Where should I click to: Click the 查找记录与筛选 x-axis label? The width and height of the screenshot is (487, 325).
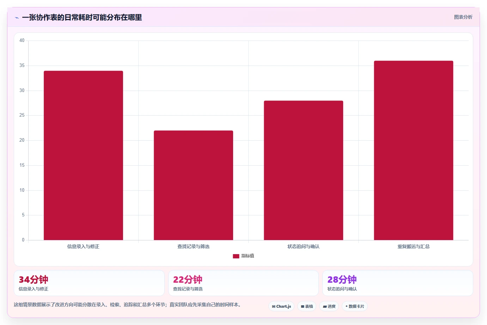(x=193, y=246)
